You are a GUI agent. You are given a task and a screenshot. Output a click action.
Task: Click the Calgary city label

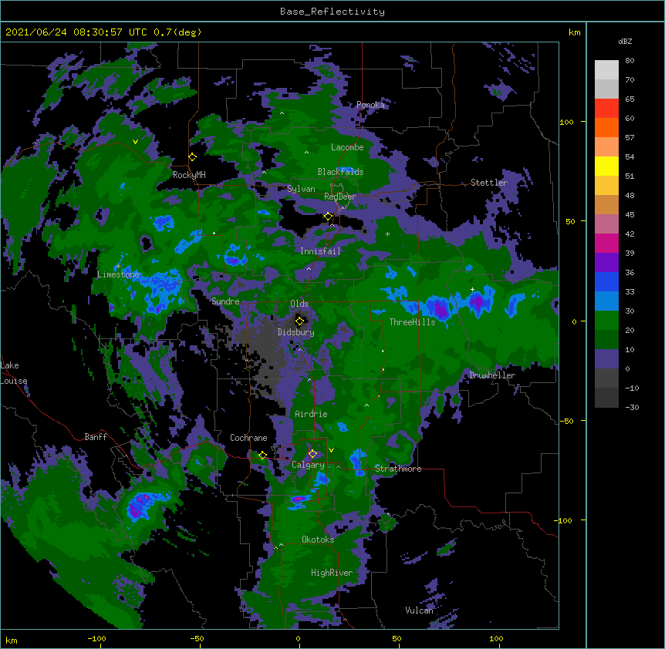308,465
